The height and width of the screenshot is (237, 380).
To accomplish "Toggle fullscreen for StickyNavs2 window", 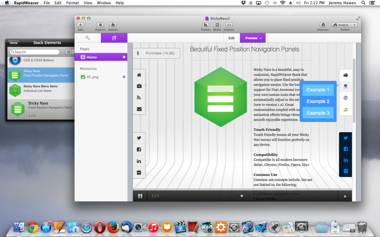I will (358, 18).
